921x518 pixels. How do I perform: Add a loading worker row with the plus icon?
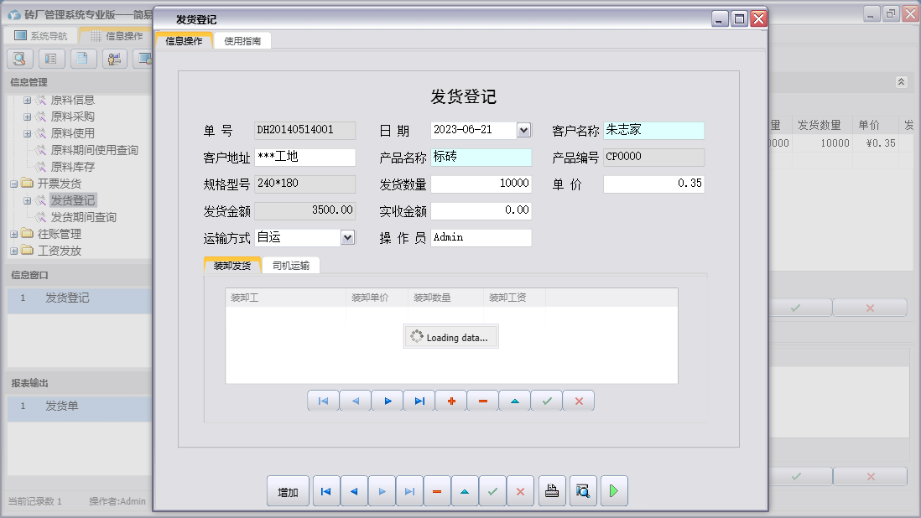click(x=450, y=401)
